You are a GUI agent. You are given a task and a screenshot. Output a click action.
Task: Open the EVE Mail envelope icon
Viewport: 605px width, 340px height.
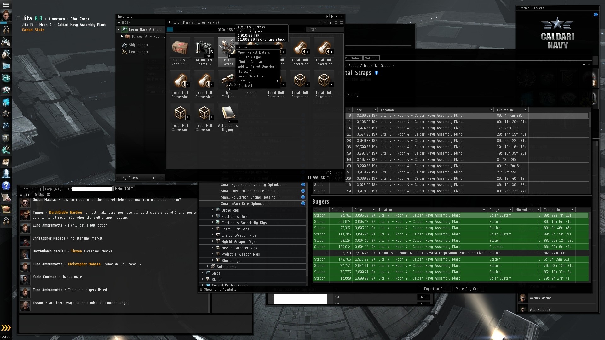coord(6,66)
